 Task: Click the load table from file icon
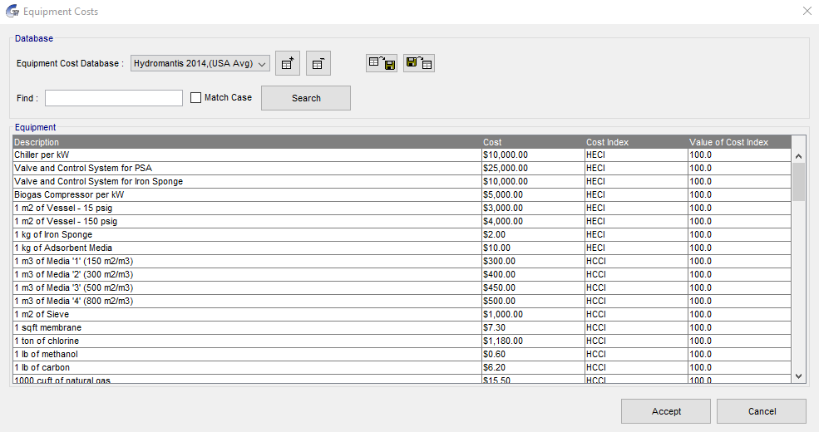point(419,63)
